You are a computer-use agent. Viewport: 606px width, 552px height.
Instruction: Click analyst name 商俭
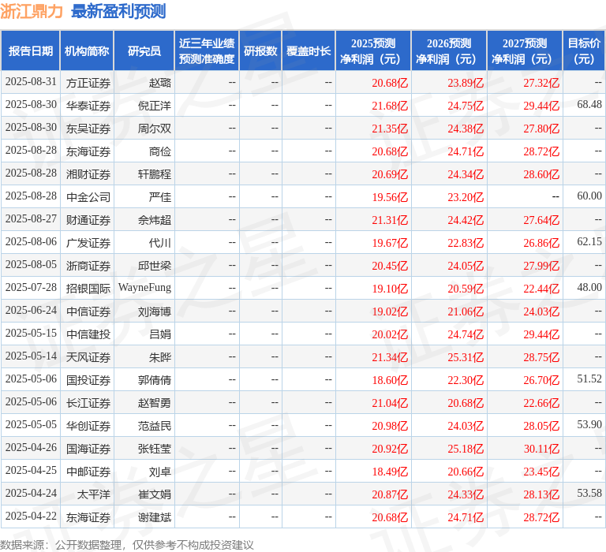160,151
